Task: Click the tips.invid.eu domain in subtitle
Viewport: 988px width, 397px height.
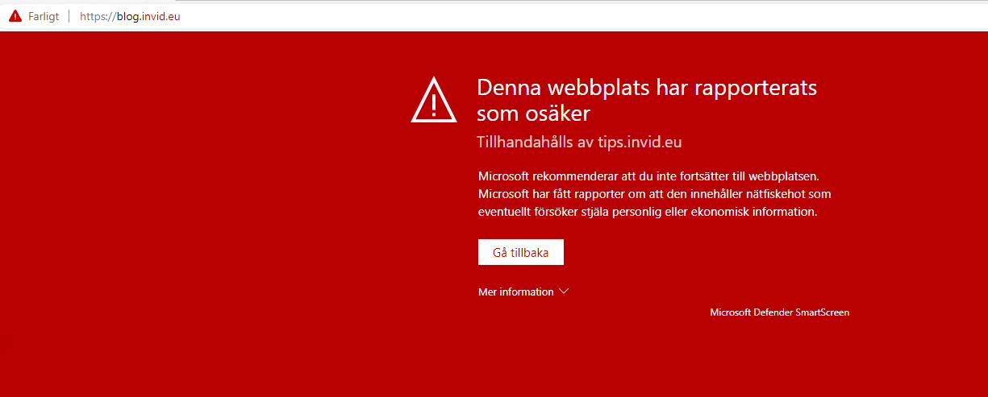Action: (640, 143)
